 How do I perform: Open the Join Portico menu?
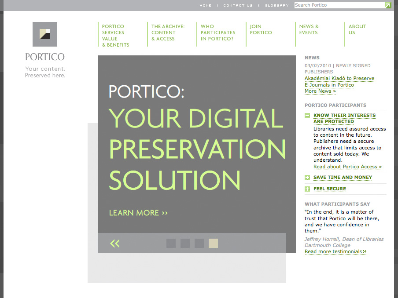coord(261,29)
